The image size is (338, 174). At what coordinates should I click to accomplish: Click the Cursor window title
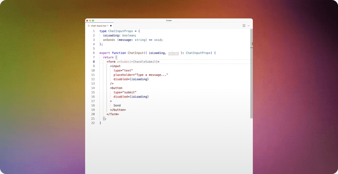pyautogui.click(x=169, y=21)
